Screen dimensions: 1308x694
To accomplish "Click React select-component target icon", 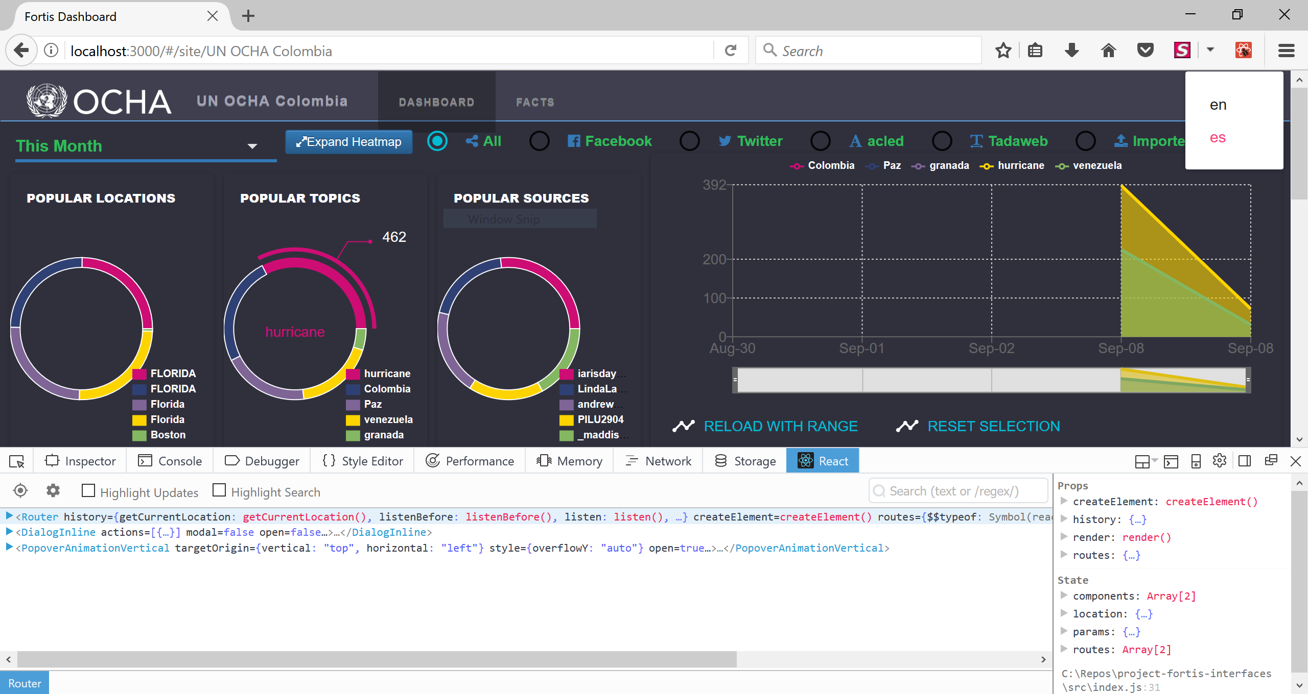I will (20, 491).
